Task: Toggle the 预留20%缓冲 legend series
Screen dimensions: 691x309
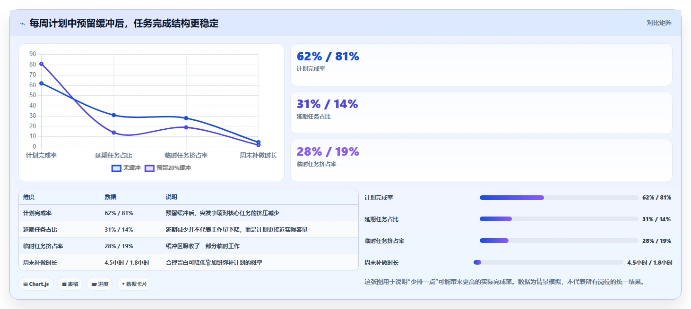Action: click(168, 168)
